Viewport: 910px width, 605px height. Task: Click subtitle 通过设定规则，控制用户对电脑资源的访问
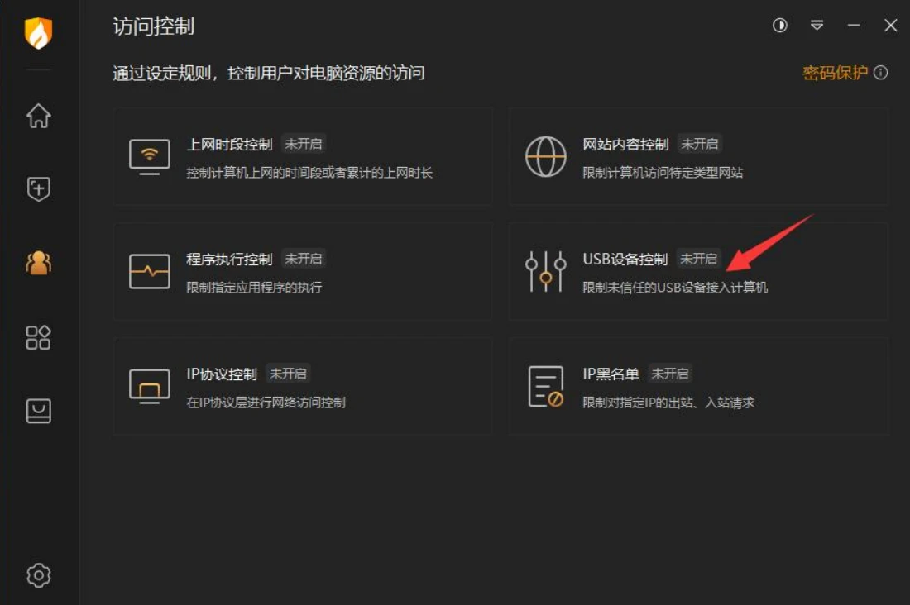point(268,73)
